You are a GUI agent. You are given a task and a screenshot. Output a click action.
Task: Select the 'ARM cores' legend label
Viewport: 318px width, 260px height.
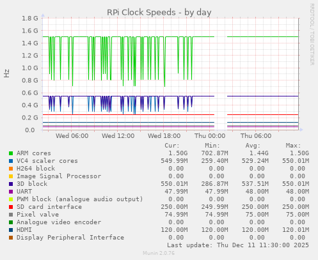34,153
